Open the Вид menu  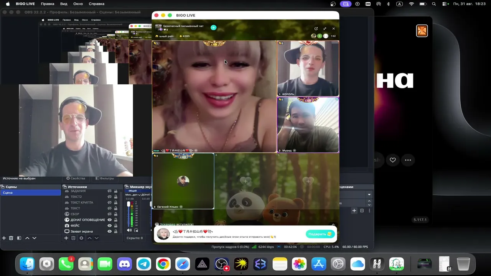64,4
